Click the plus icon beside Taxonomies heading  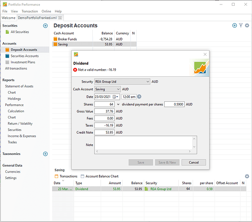click(45, 154)
